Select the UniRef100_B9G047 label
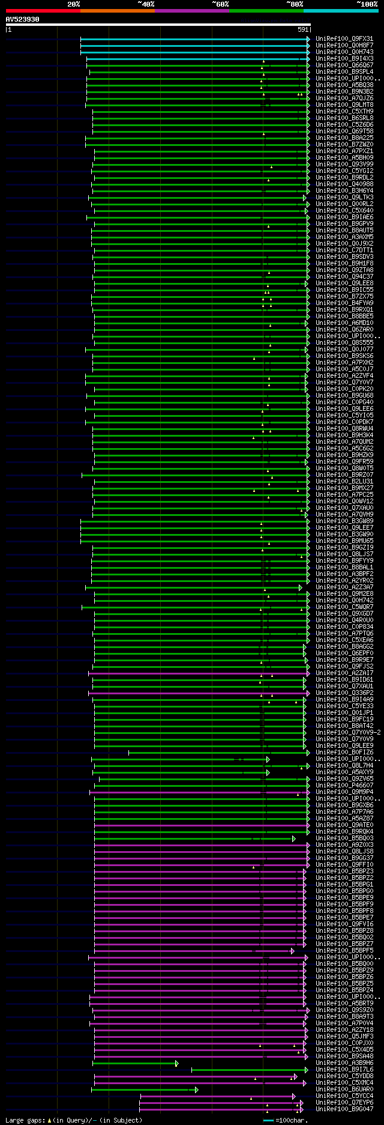Image resolution: width=384 pixels, height=1125 pixels. (344, 1109)
